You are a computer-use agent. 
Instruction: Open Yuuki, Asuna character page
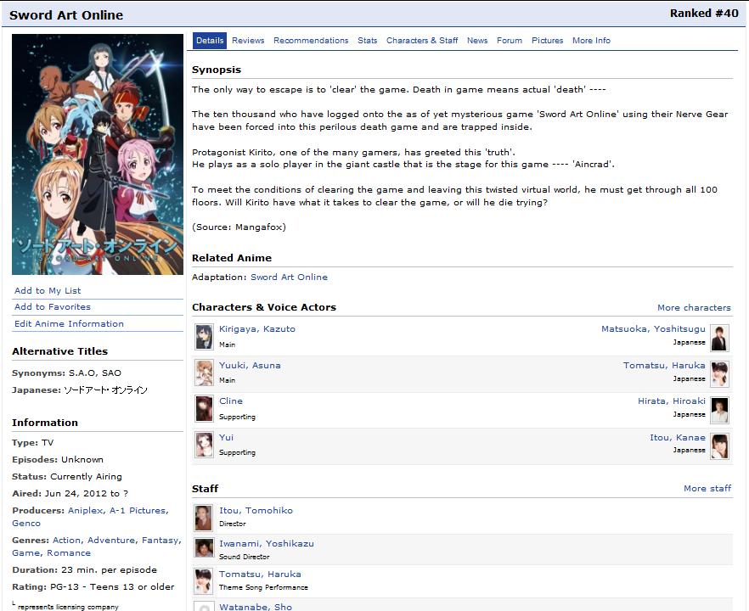[250, 365]
